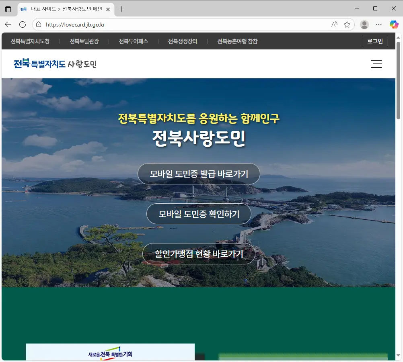The image size is (403, 362).
Task: Close the 전북사랑도민 메인 browser tab
Action: click(x=108, y=9)
